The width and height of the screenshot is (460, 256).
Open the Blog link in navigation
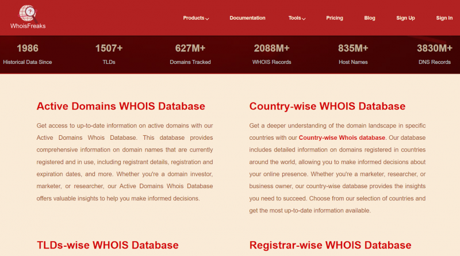(x=370, y=18)
